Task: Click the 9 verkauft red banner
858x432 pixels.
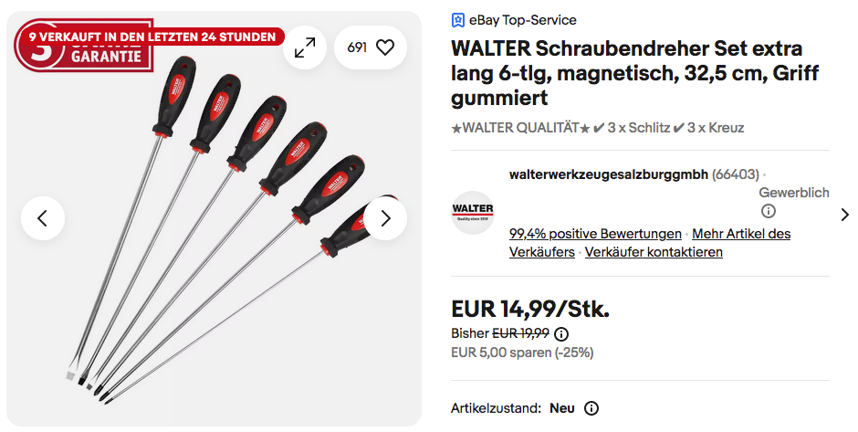Action: [x=152, y=37]
